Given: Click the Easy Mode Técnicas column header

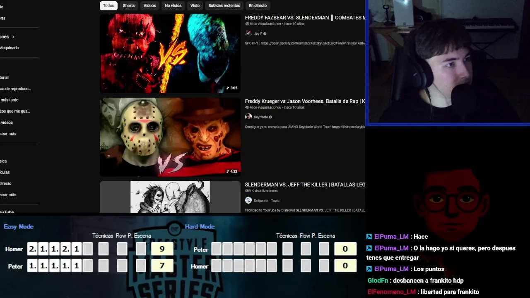Looking at the screenshot, I should (x=103, y=236).
